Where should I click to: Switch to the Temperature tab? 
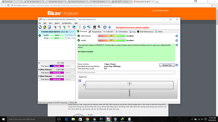click(95, 32)
